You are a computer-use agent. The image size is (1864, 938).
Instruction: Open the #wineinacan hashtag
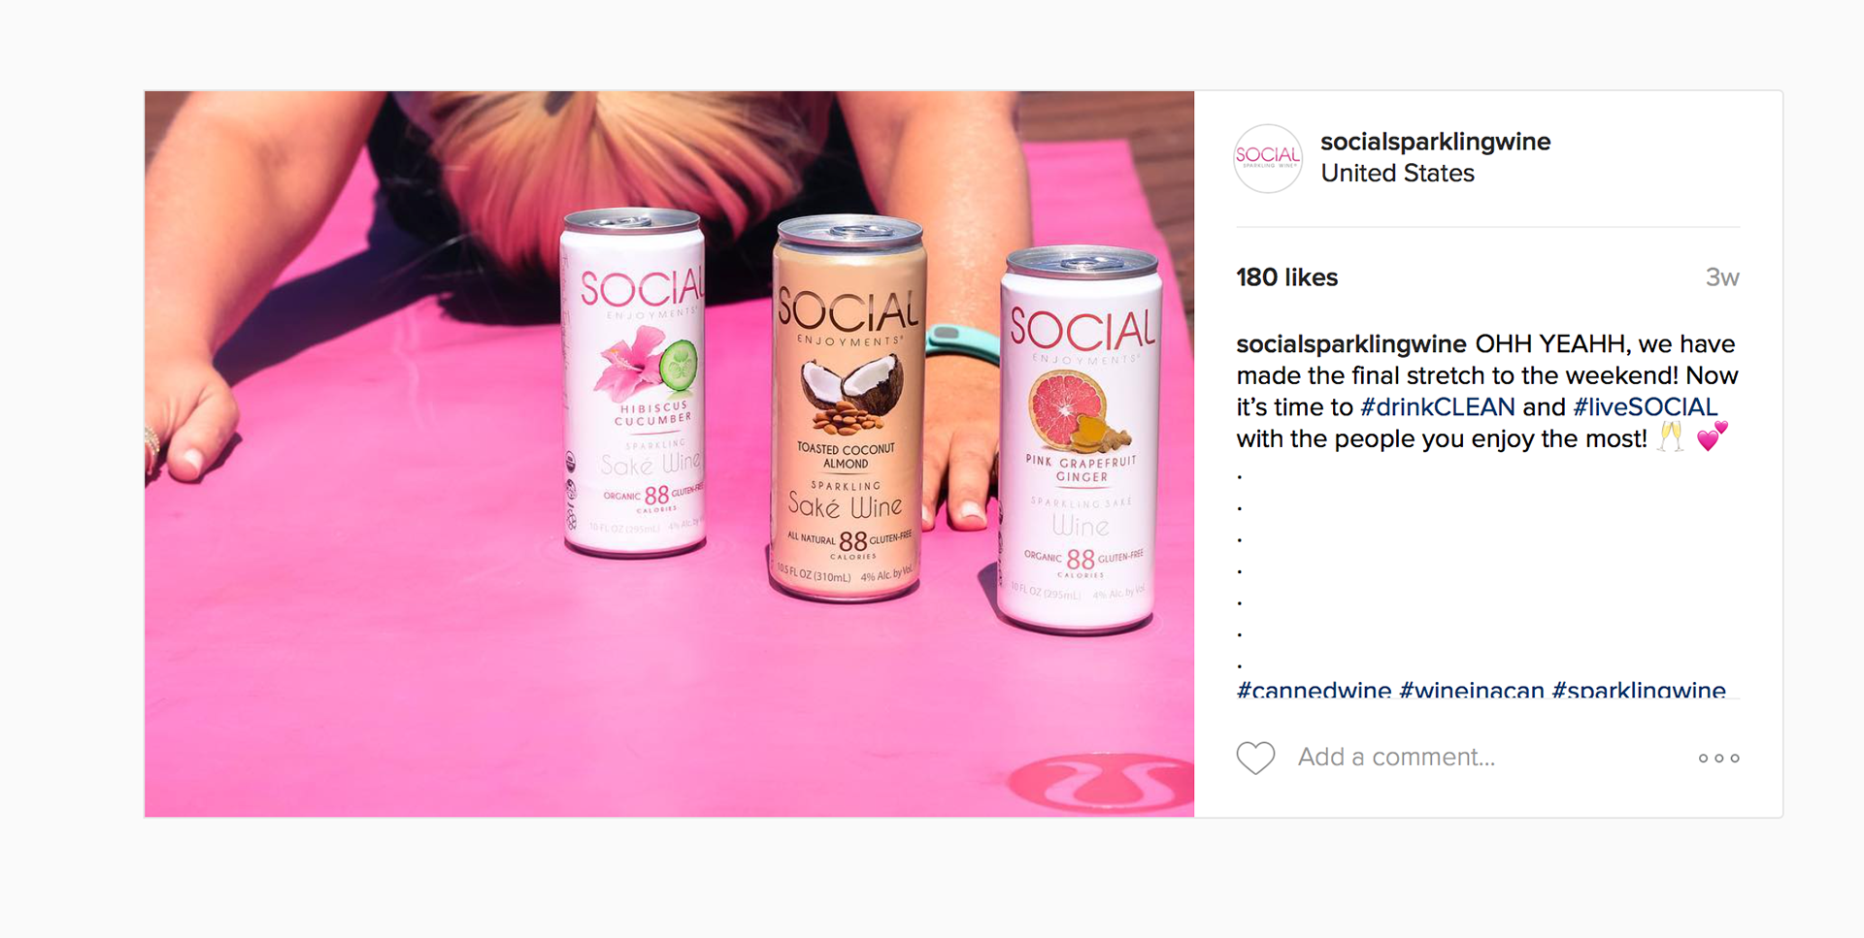1471,690
